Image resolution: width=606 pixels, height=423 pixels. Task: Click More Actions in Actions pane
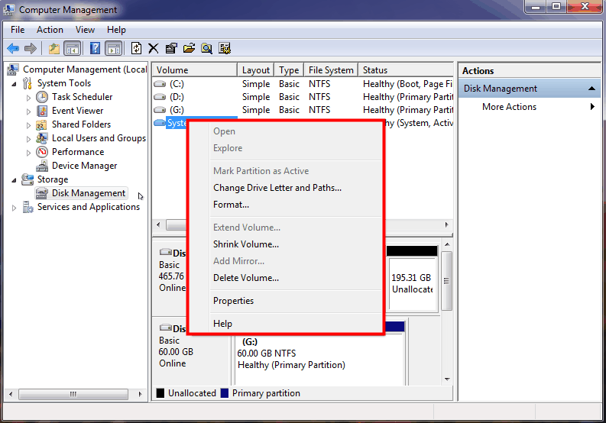509,107
